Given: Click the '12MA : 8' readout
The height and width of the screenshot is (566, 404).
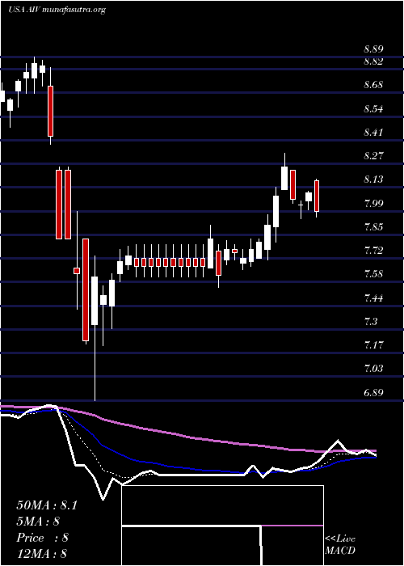Looking at the screenshot, I should [x=42, y=554].
